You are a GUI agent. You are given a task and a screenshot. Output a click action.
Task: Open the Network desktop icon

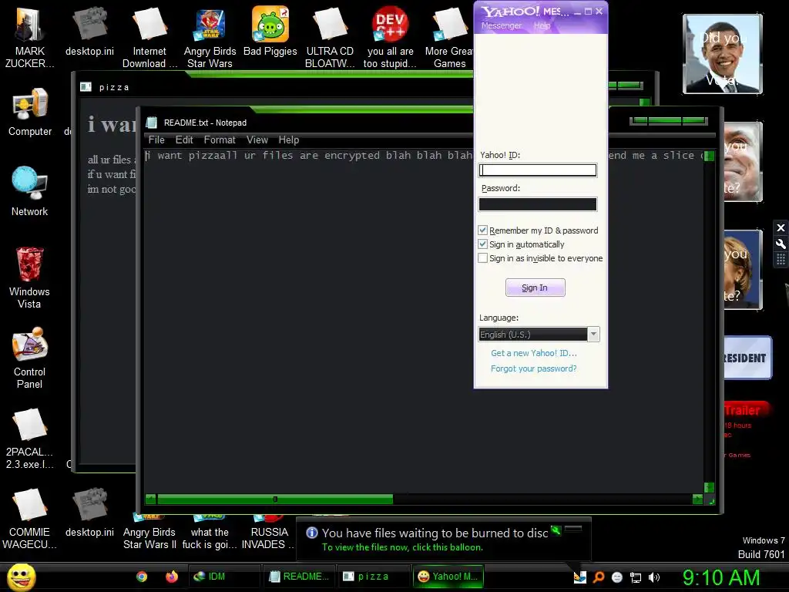coord(30,191)
